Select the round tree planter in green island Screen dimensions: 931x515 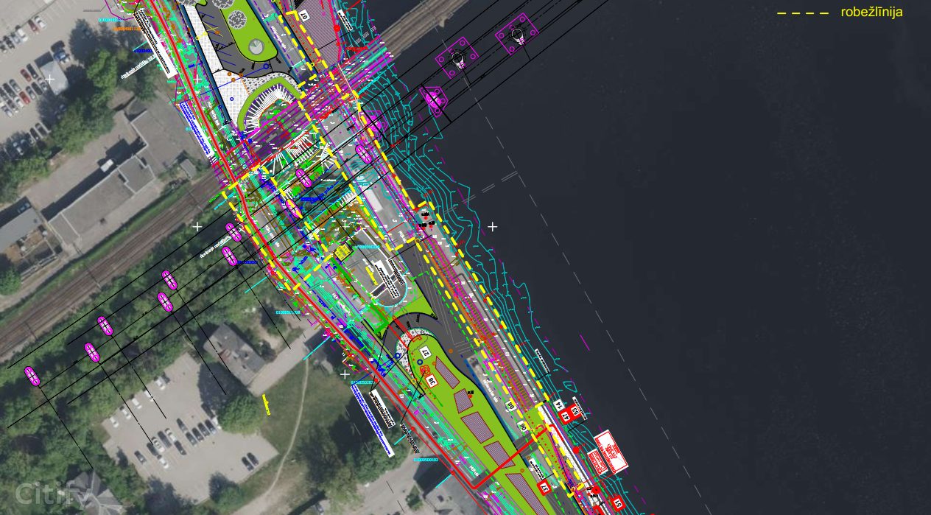tap(256, 46)
